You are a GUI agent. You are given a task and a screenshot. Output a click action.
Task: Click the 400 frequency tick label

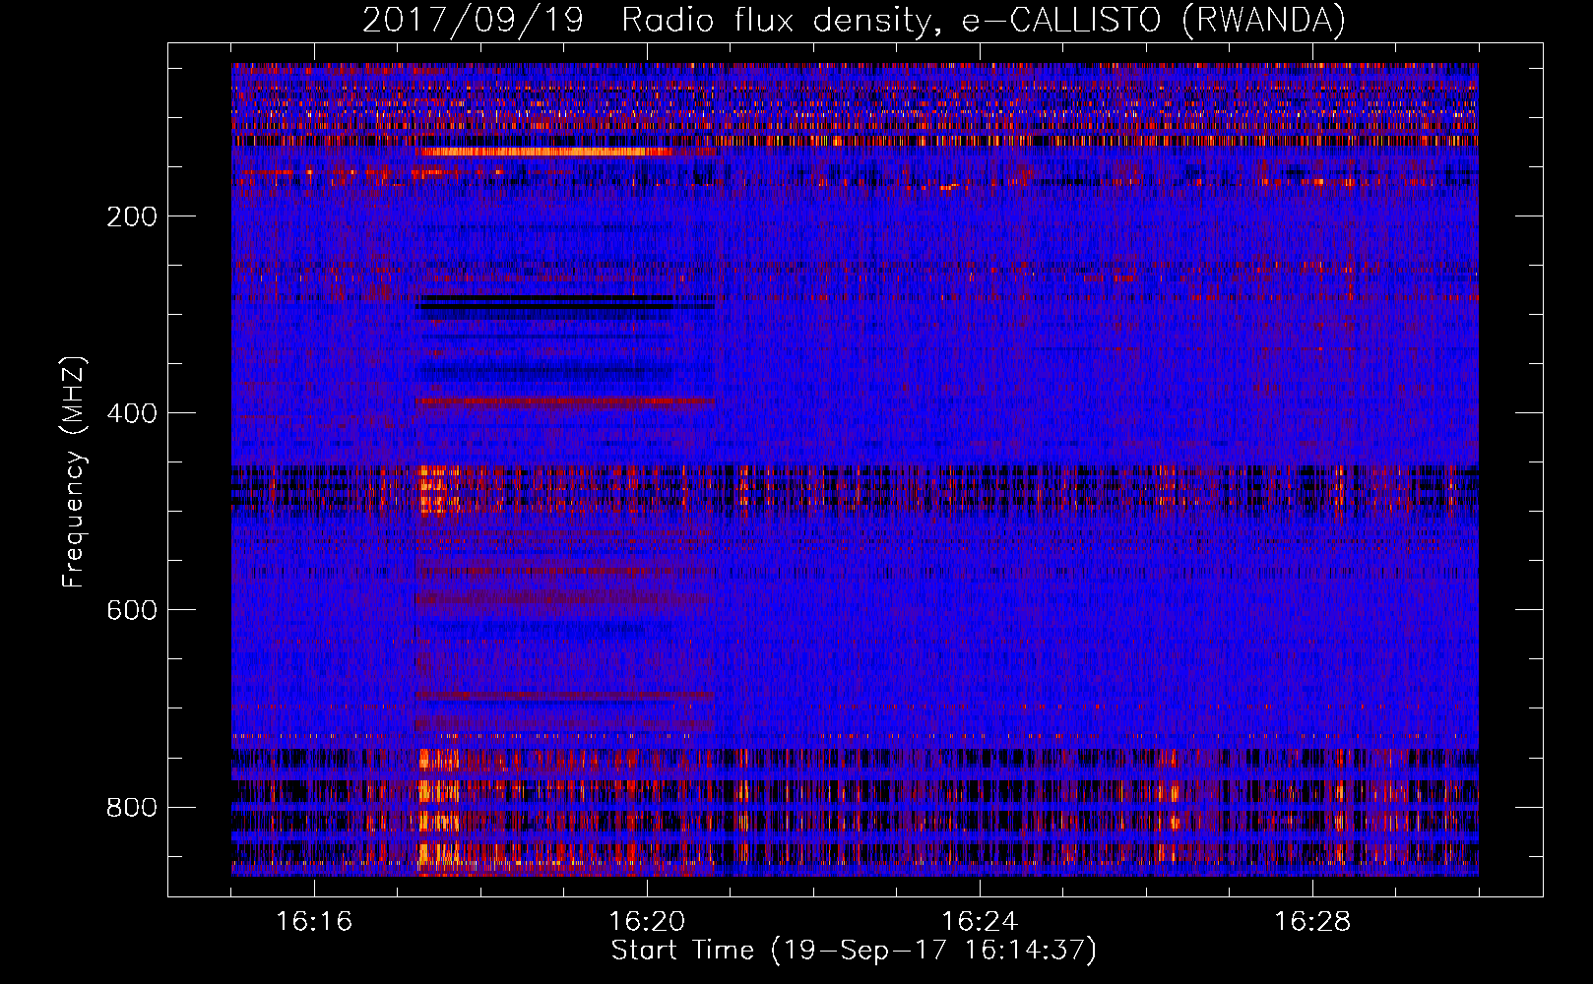point(132,413)
